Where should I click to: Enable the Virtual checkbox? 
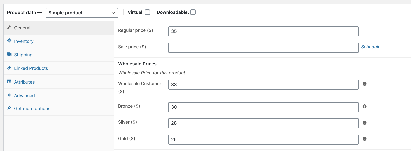147,12
